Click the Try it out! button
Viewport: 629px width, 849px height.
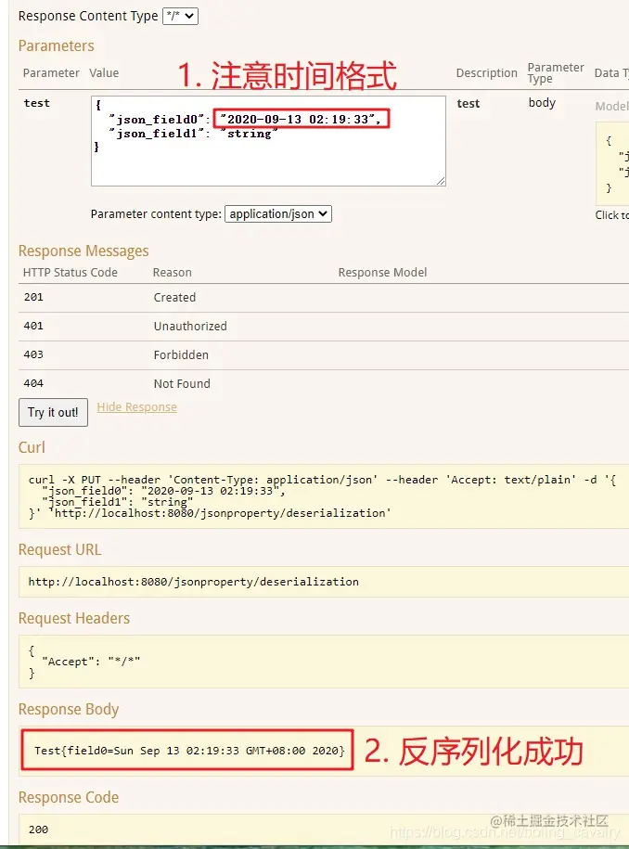click(53, 413)
